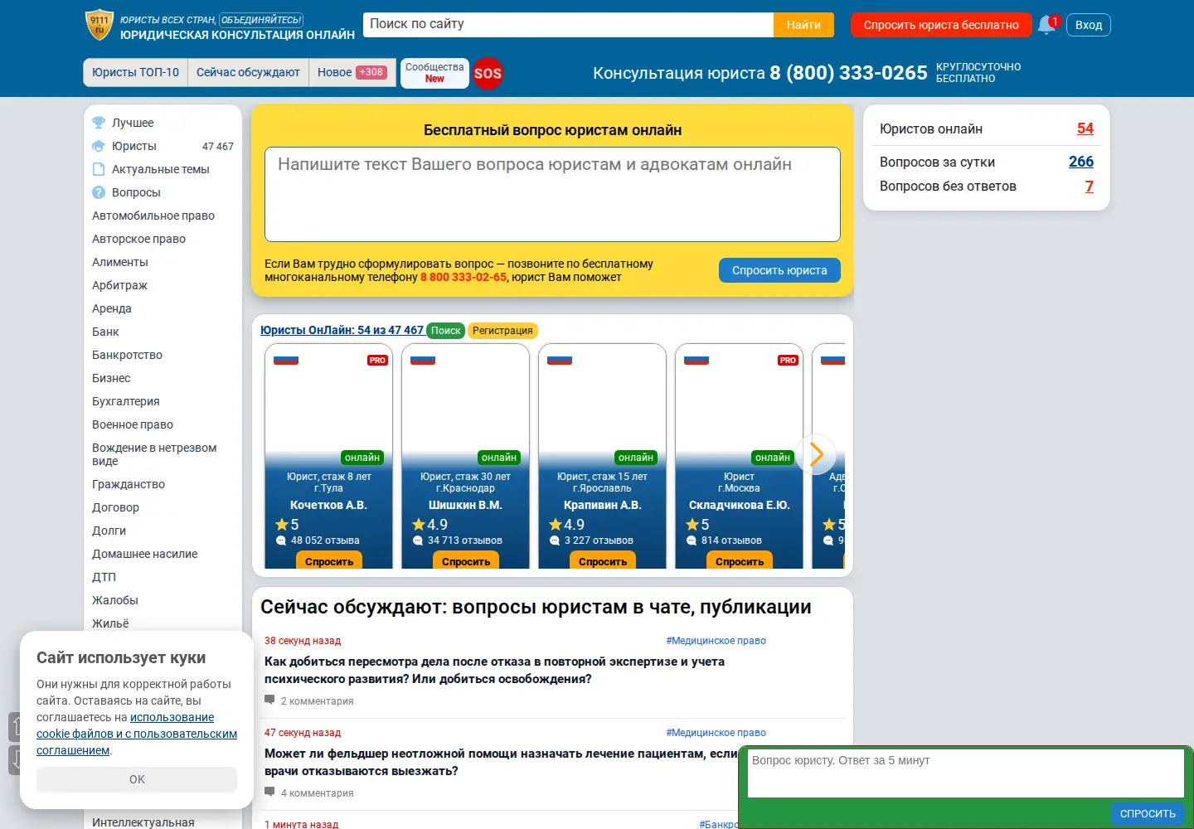Open lawyer photo of Шишкин В.М.
Screen dimensions: 1194x829
tap(466, 406)
